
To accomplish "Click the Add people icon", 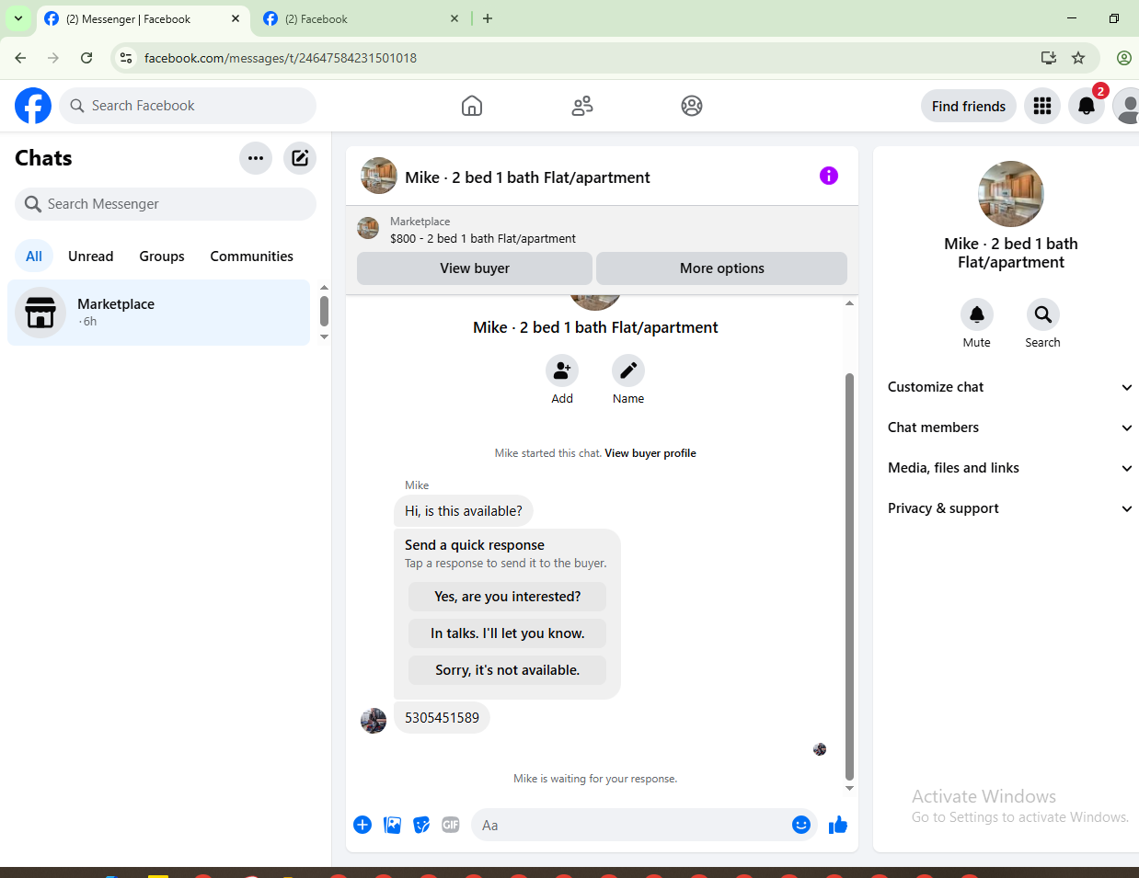I will click(562, 371).
